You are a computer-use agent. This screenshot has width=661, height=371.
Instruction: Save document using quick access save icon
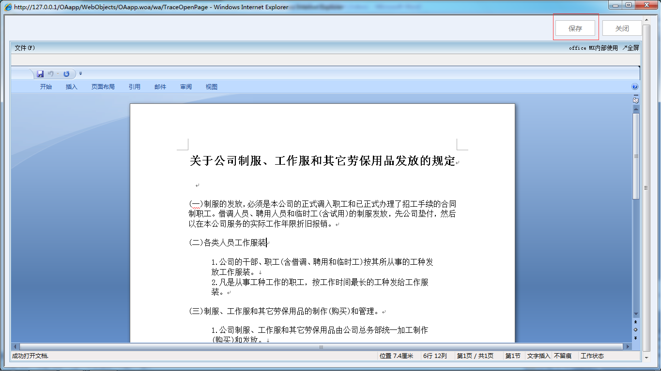click(40, 73)
